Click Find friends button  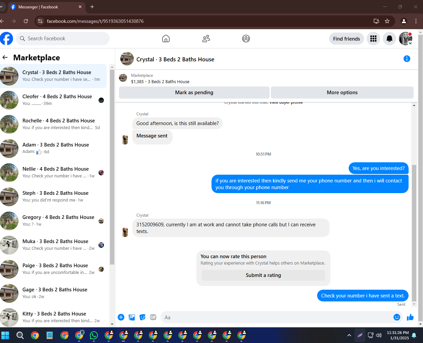(x=347, y=39)
